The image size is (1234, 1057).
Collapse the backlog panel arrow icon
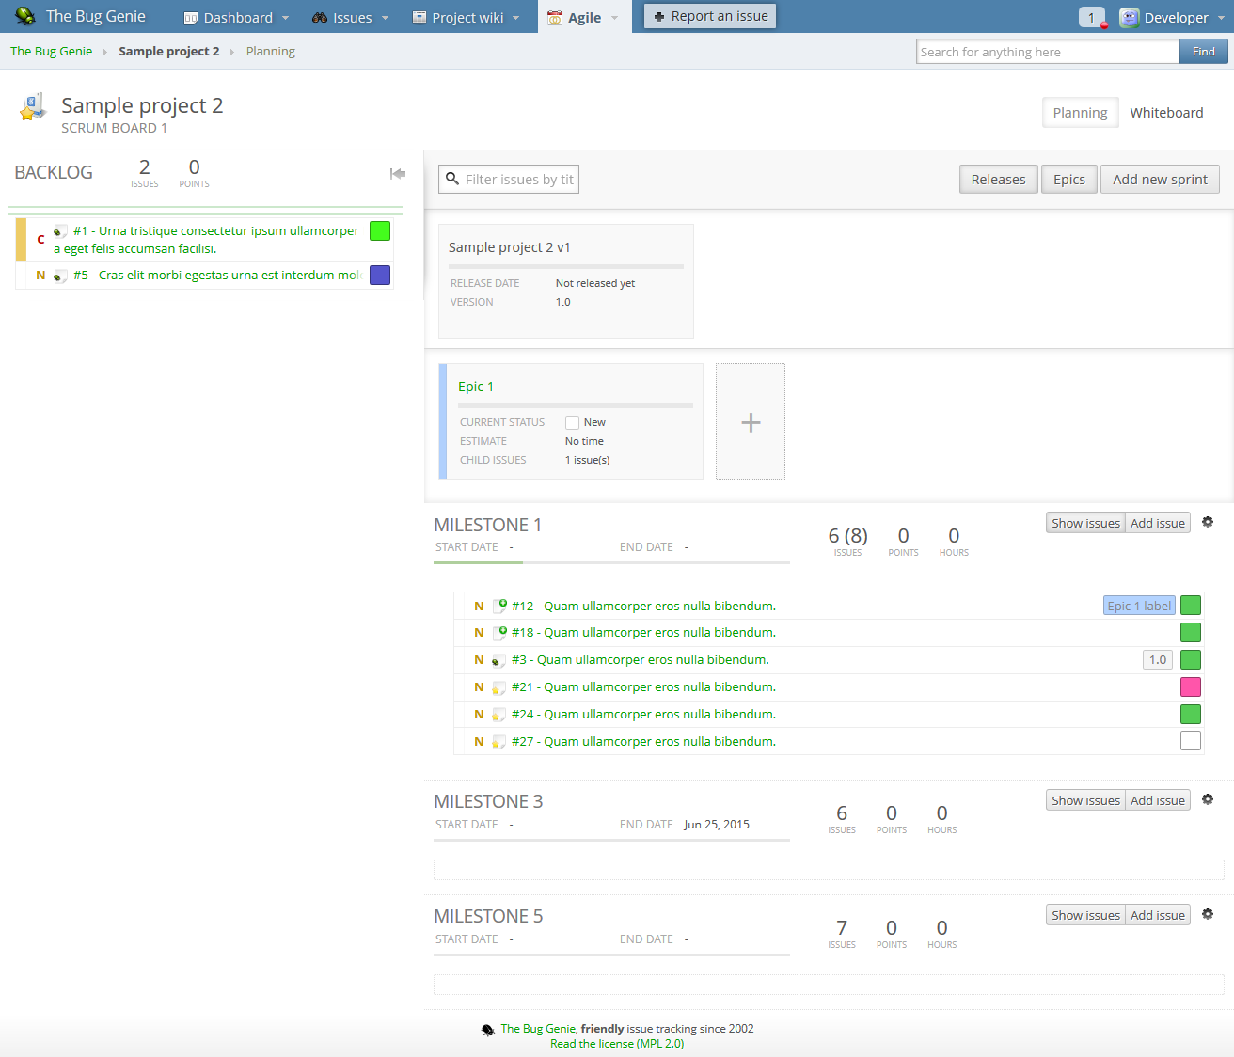[398, 173]
